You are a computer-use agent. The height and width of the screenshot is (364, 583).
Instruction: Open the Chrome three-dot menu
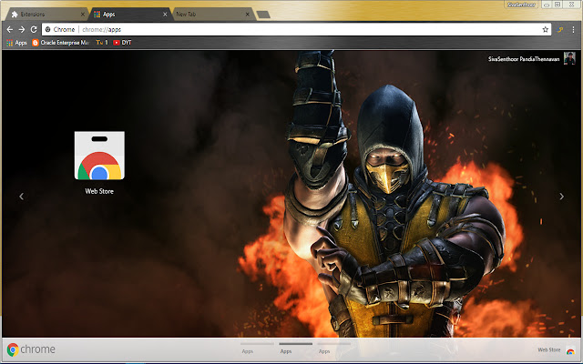[573, 29]
